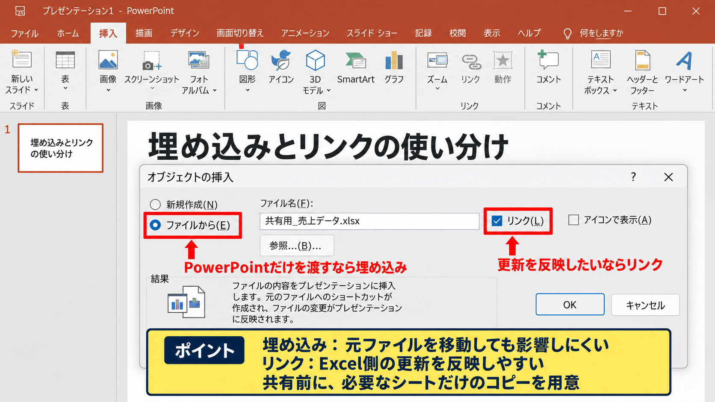Expand the 3Dモデル dropdown arrow

click(x=329, y=91)
